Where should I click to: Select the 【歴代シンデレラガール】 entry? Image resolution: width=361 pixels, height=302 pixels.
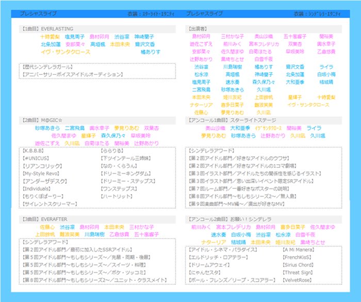pos(47,67)
